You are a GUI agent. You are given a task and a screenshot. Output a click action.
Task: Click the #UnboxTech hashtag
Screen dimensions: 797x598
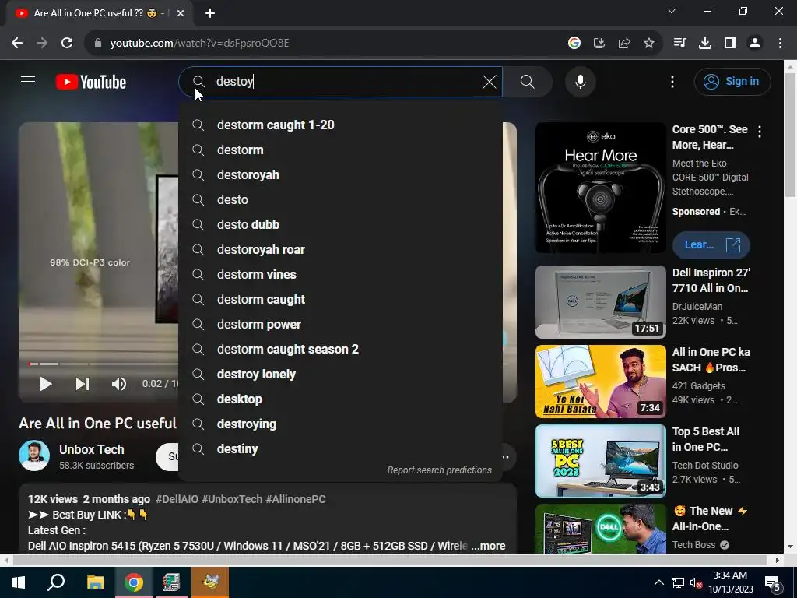click(232, 499)
